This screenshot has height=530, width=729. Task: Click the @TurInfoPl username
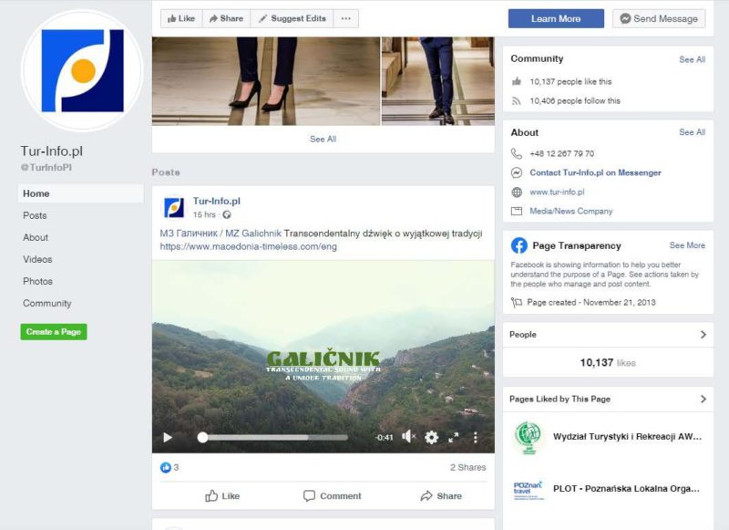click(46, 168)
